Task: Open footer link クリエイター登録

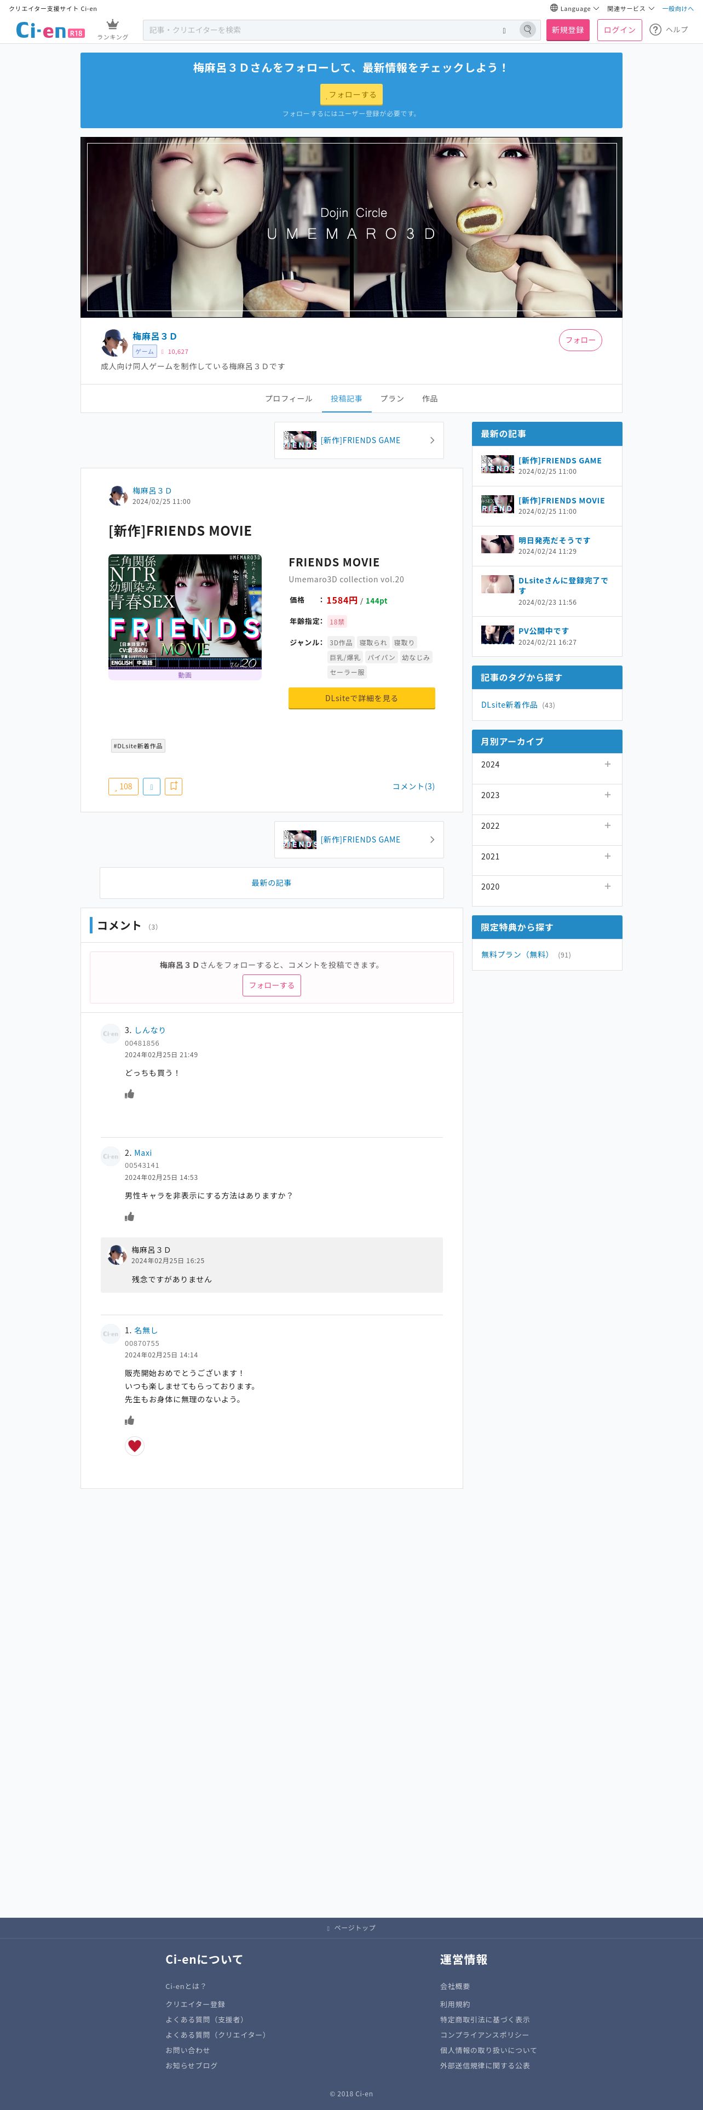Action: 195,2004
